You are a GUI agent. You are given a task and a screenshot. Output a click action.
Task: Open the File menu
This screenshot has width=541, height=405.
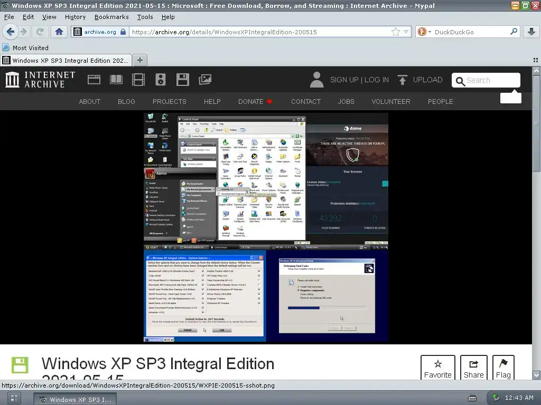9,17
